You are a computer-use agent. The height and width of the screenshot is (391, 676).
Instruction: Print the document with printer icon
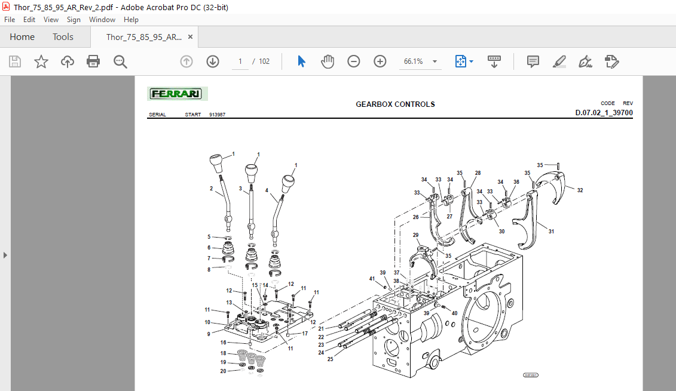tap(93, 61)
